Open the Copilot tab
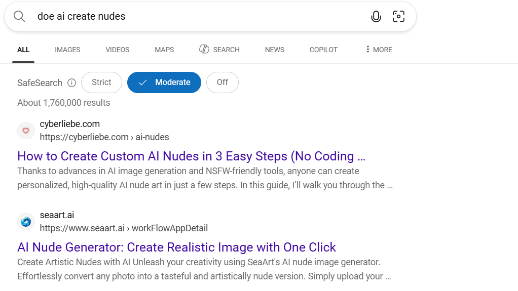 [x=323, y=50]
